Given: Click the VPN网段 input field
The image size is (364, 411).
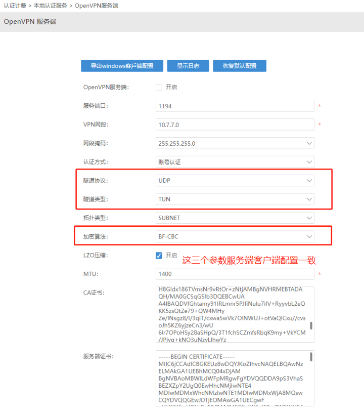Looking at the screenshot, I should pos(235,125).
